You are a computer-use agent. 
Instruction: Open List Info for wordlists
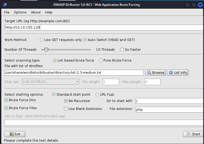[178, 73]
